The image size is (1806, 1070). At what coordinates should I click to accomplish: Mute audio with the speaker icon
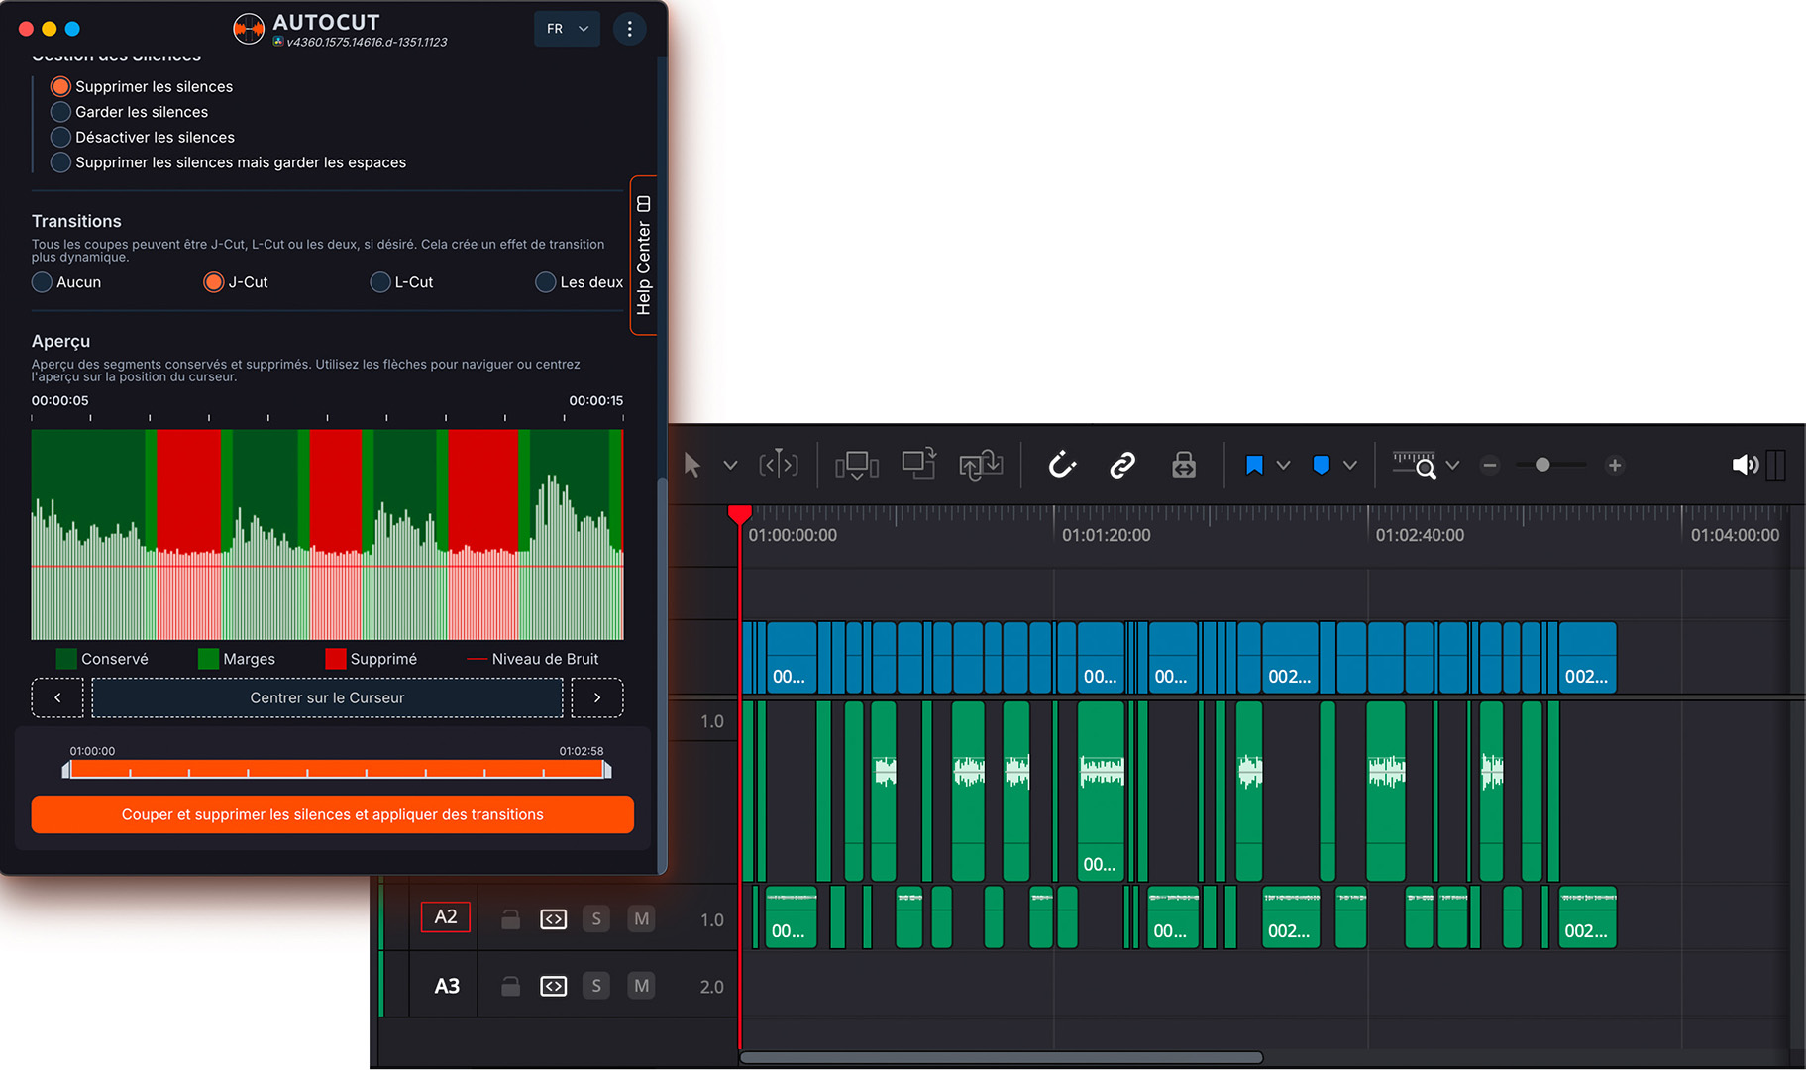[x=1744, y=465]
